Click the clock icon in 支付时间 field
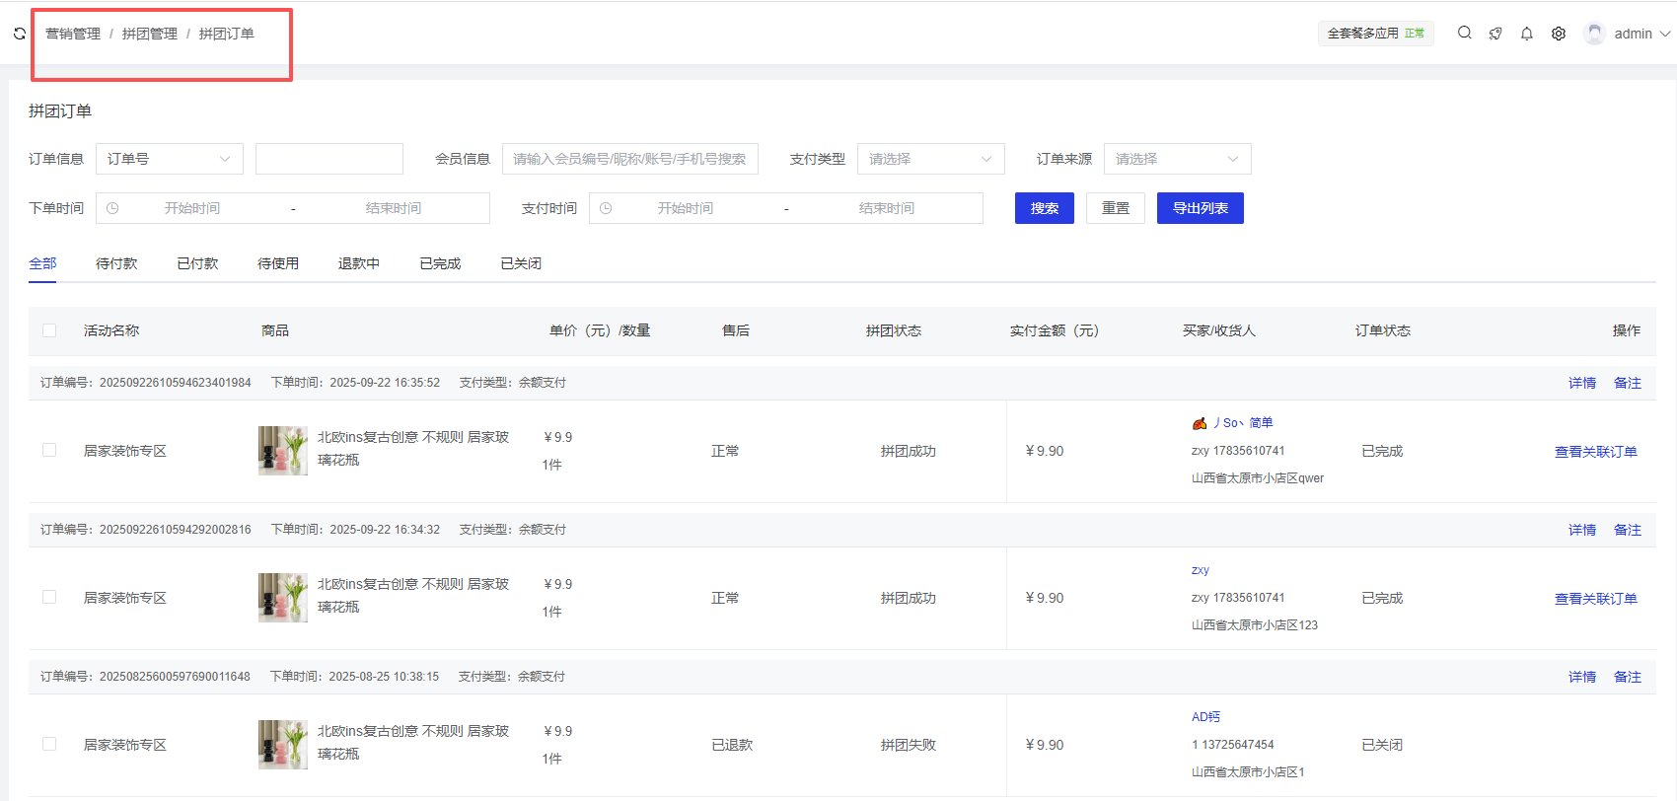This screenshot has height=801, width=1677. click(x=606, y=208)
